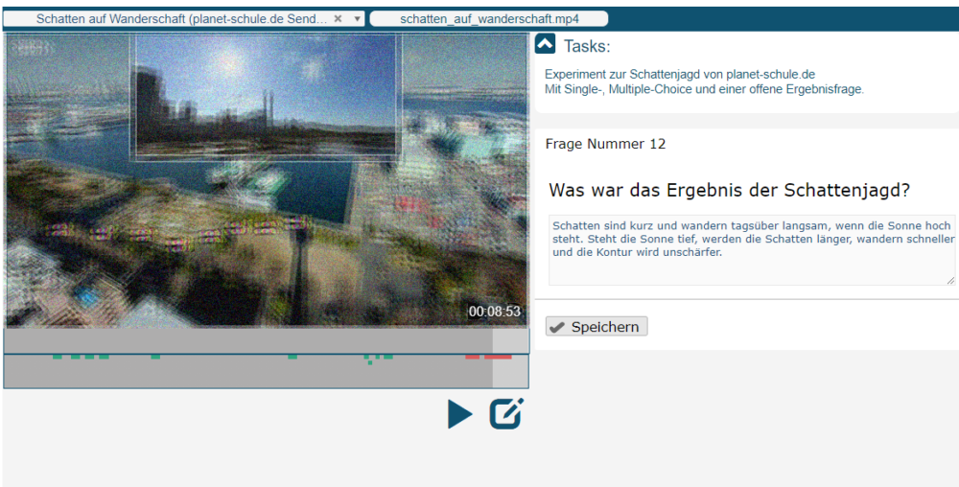Clear the selected video with the x icon

coord(338,18)
